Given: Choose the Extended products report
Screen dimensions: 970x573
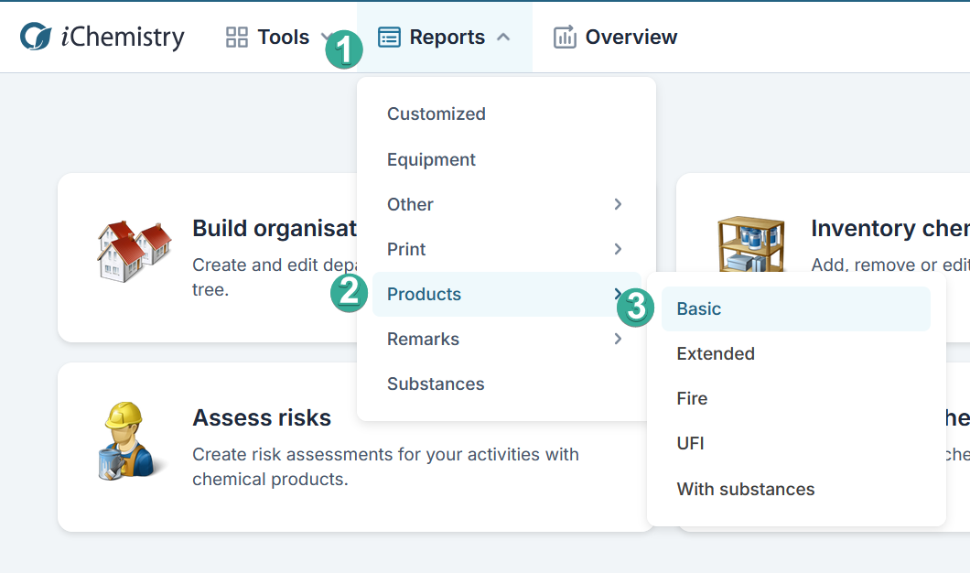Looking at the screenshot, I should click(x=716, y=354).
